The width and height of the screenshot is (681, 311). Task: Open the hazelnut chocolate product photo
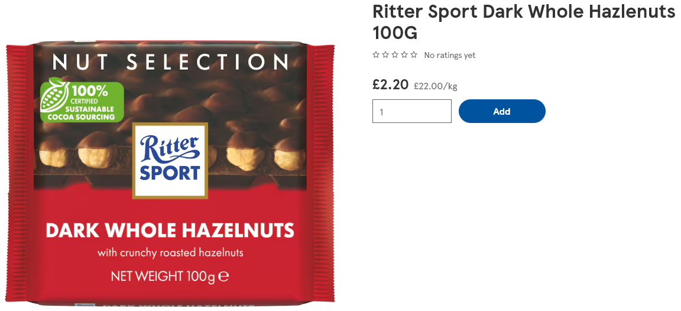170,173
